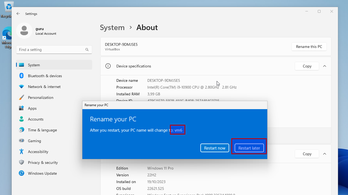
Task: Click the 22H2 version value
Action: tap(152, 175)
